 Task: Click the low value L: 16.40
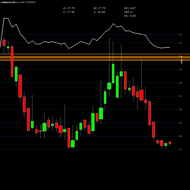[99, 12]
